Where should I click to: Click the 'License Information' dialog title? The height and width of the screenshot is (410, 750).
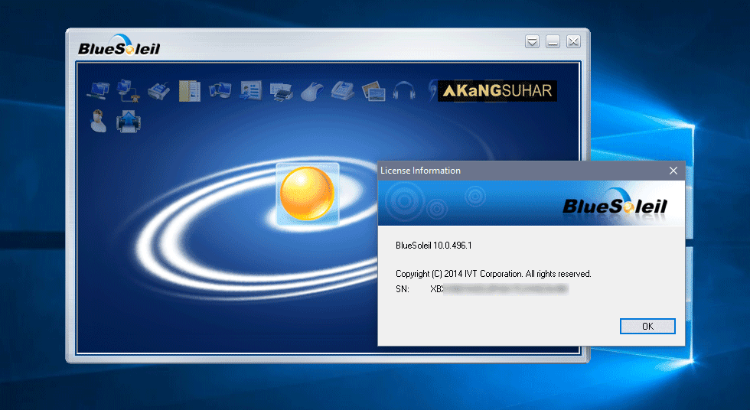click(420, 171)
